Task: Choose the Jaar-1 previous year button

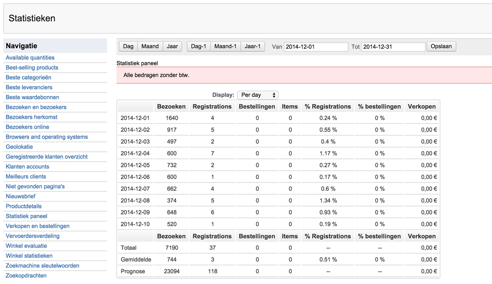Action: [x=253, y=46]
